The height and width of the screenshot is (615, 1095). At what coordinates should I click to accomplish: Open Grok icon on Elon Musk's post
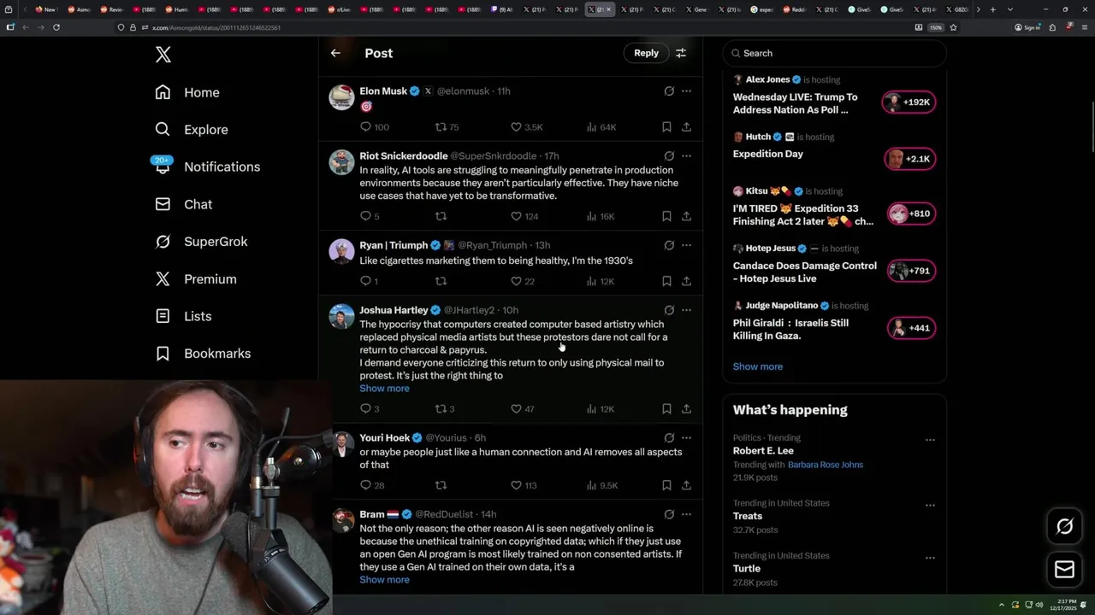pyautogui.click(x=669, y=91)
